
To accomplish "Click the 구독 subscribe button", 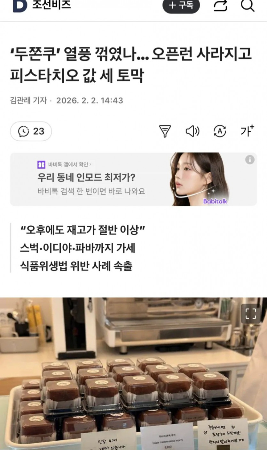I will (181, 6).
